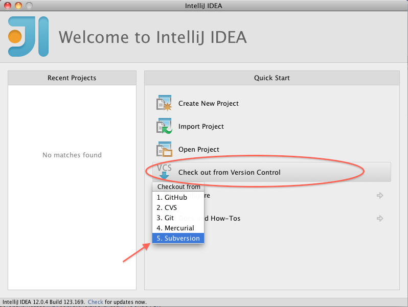Click the No matches found text

(72, 155)
